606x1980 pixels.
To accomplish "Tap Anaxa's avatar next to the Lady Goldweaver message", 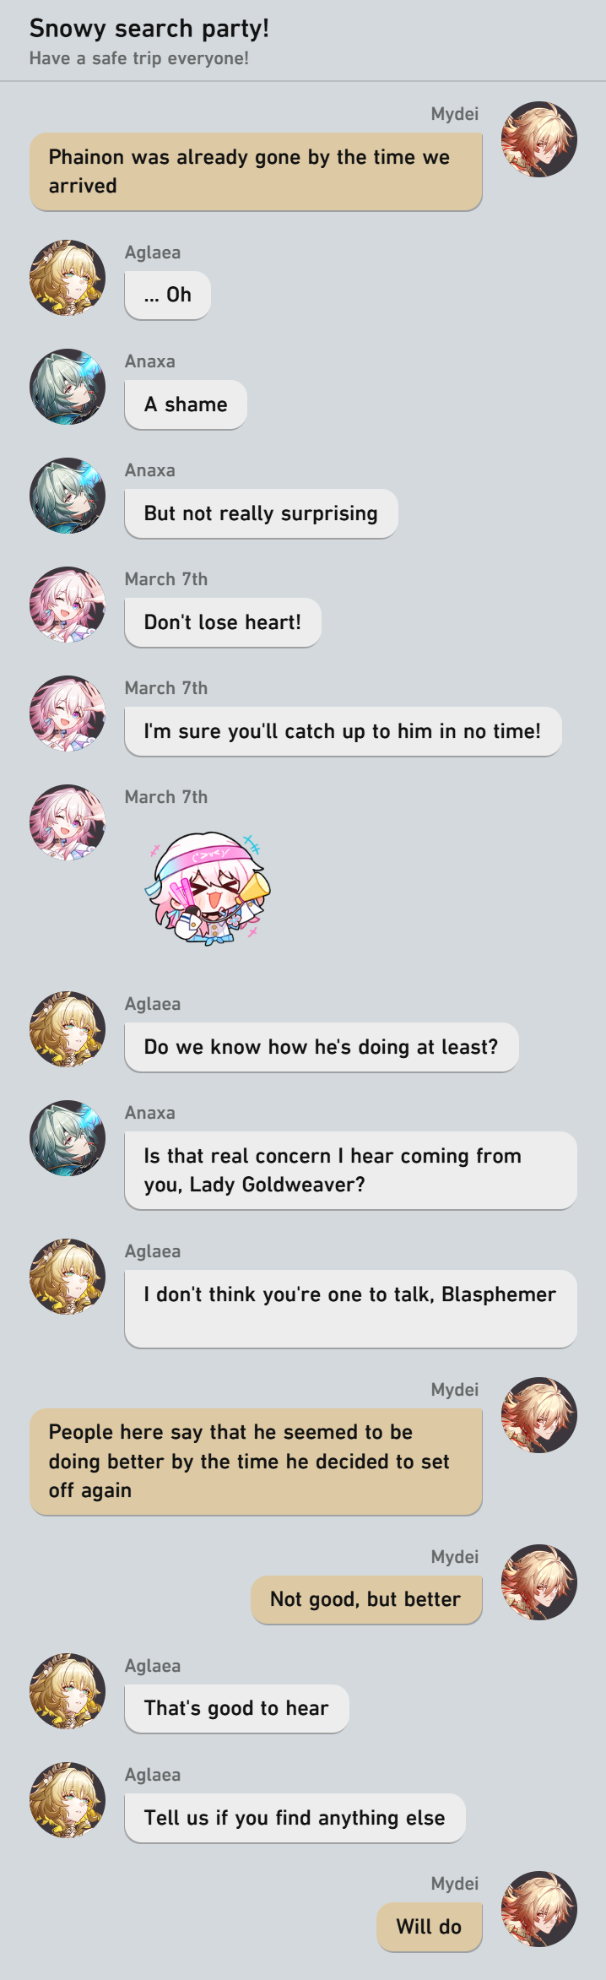I will click(x=68, y=1138).
